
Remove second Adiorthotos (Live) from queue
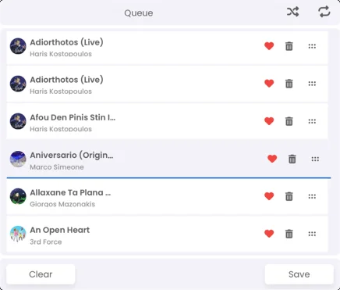pos(289,84)
